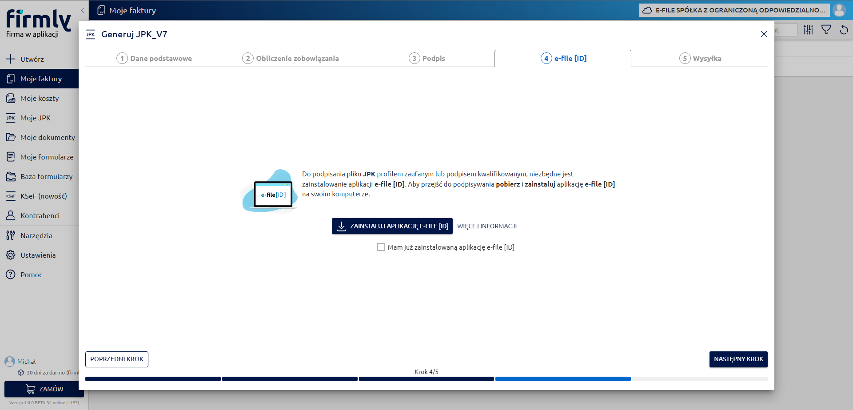Click the KSeF sidebar icon
Screen dimensions: 853x410
point(11,196)
